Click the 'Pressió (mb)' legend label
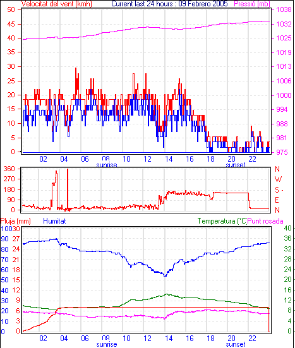 pyautogui.click(x=252, y=4)
